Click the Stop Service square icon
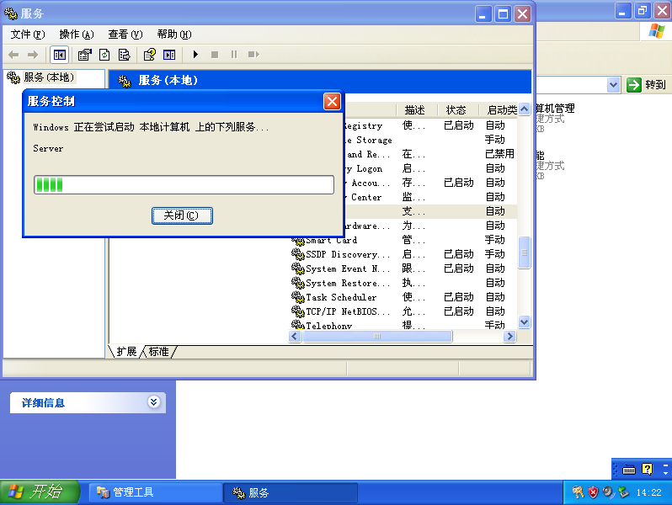The image size is (672, 505). [x=215, y=55]
